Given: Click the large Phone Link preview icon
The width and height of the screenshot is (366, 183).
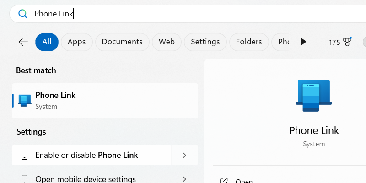Looking at the screenshot, I should (x=314, y=96).
